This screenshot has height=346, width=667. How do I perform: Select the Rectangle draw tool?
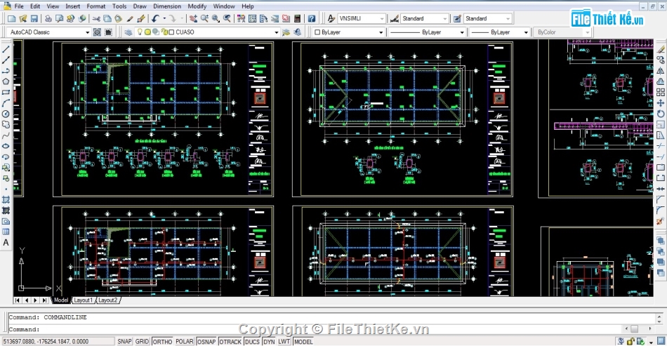pyautogui.click(x=6, y=92)
